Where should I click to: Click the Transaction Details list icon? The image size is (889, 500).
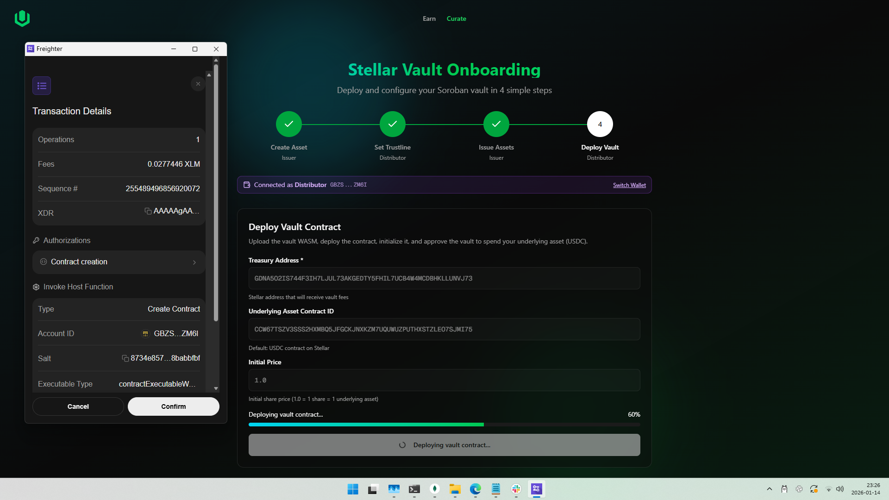42,86
